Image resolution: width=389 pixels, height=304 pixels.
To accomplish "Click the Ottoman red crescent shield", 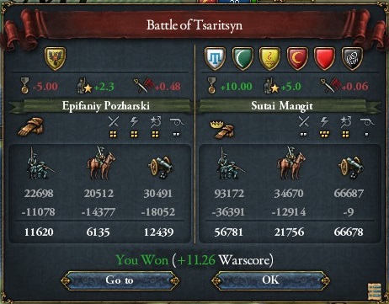I will (297, 59).
